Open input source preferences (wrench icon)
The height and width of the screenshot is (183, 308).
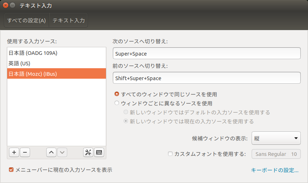coord(88,152)
